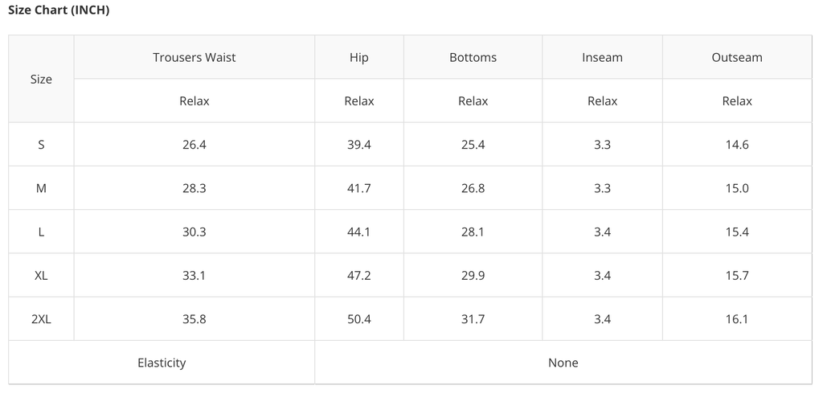Select the "Trousers Waist" column header

pos(194,57)
